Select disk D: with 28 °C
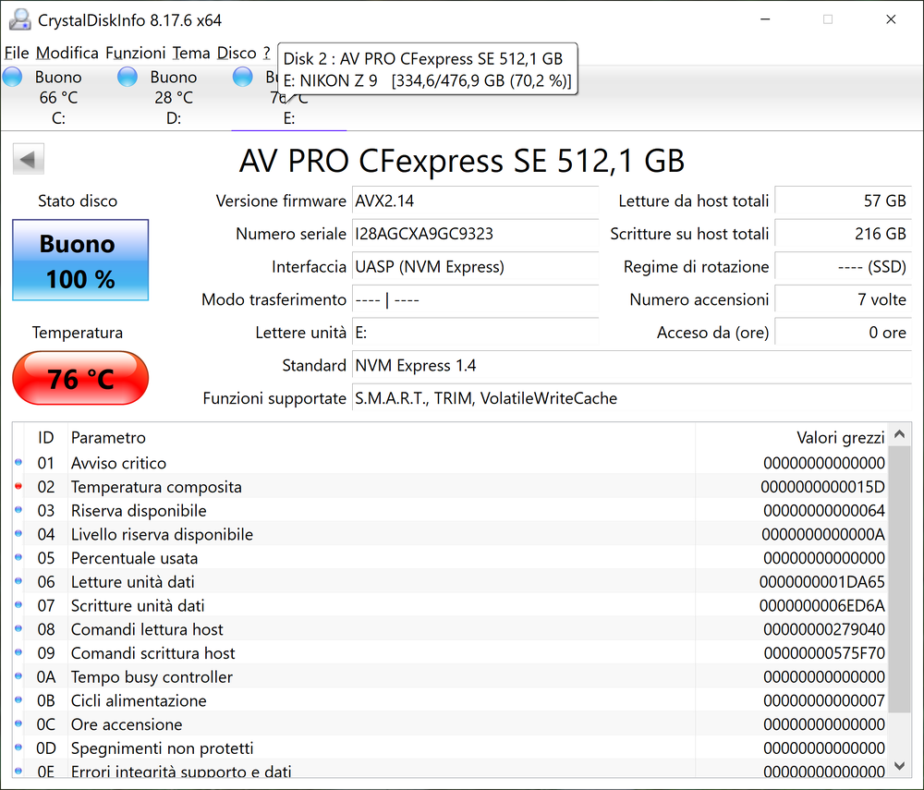 [174, 97]
